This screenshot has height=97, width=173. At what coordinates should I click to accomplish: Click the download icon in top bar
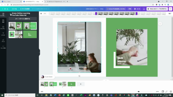(144, 9)
